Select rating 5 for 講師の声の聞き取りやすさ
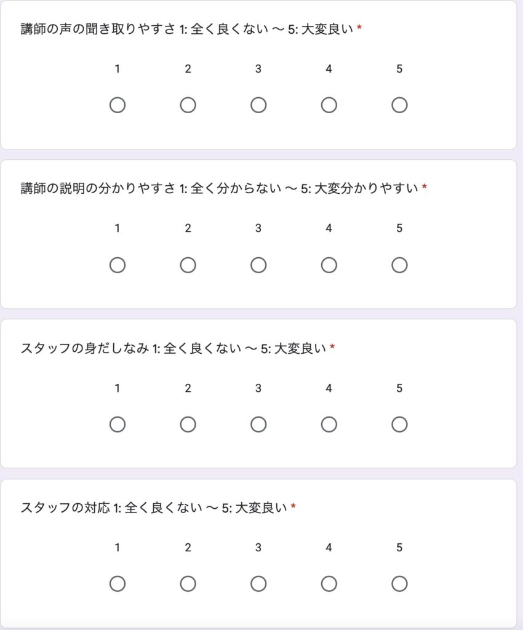The width and height of the screenshot is (523, 630). click(399, 105)
